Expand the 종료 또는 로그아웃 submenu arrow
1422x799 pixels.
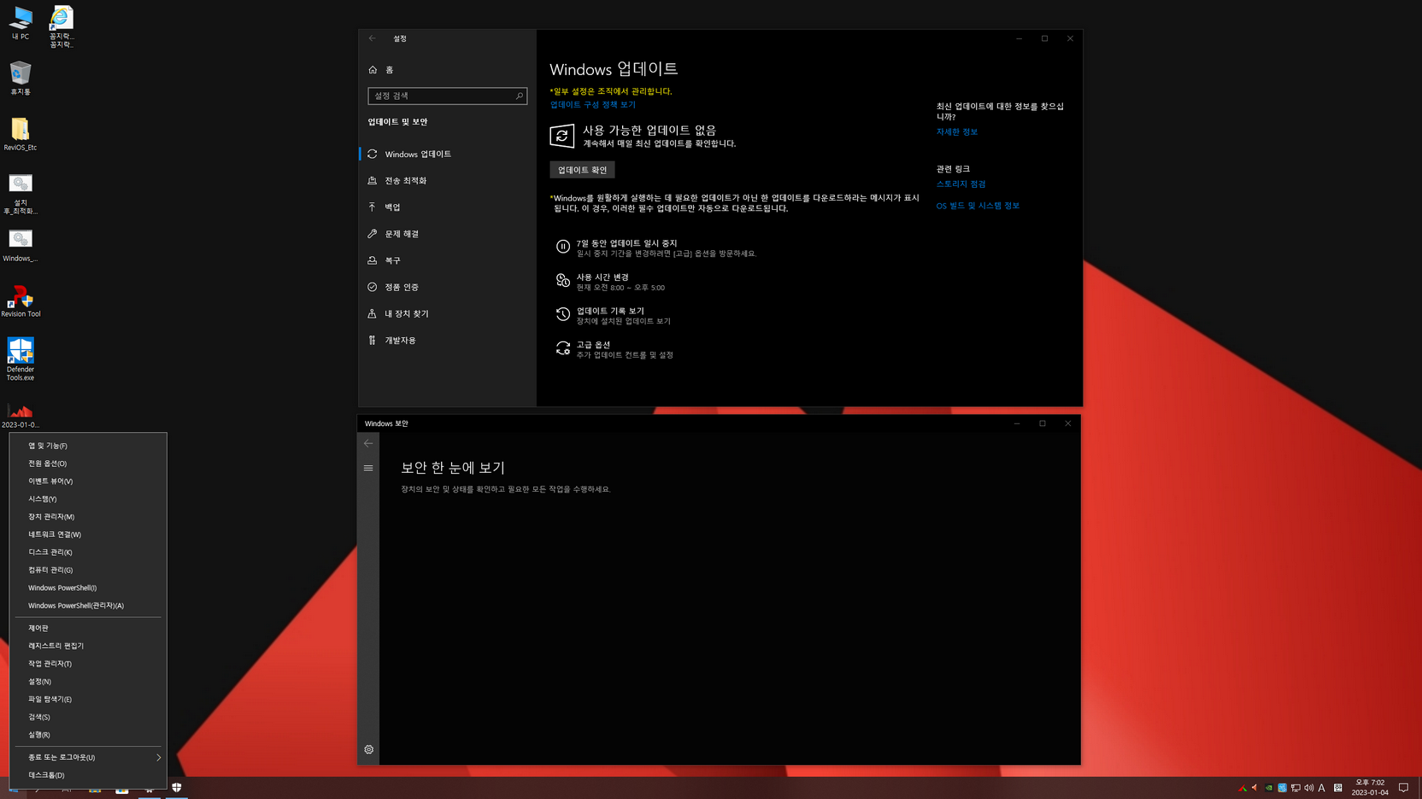tap(158, 757)
